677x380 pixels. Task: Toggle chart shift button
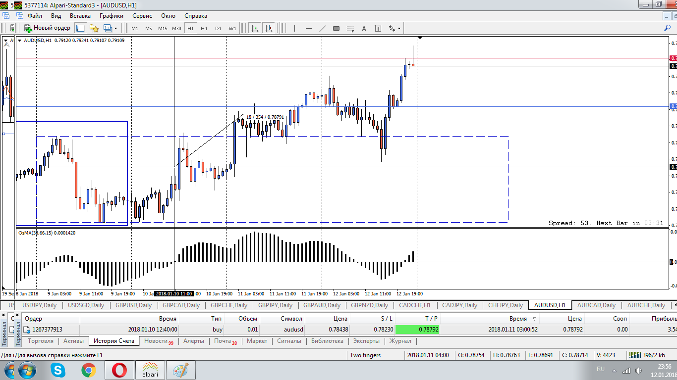[269, 28]
